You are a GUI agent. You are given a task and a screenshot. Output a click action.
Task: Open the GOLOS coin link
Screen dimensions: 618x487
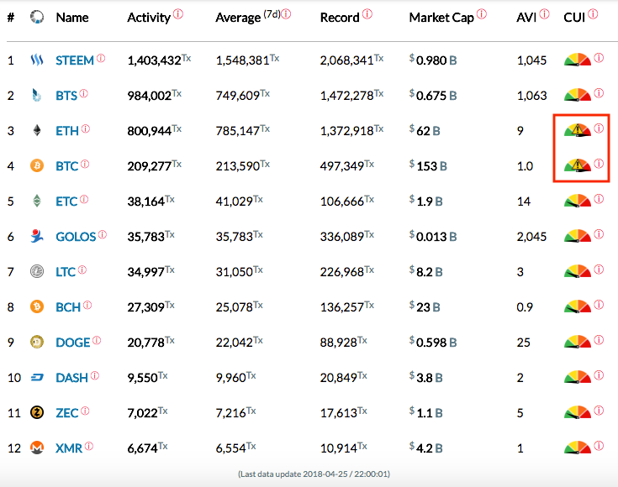pos(76,237)
